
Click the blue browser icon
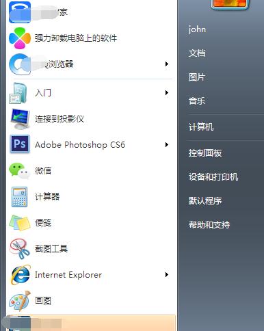[x=20, y=64]
